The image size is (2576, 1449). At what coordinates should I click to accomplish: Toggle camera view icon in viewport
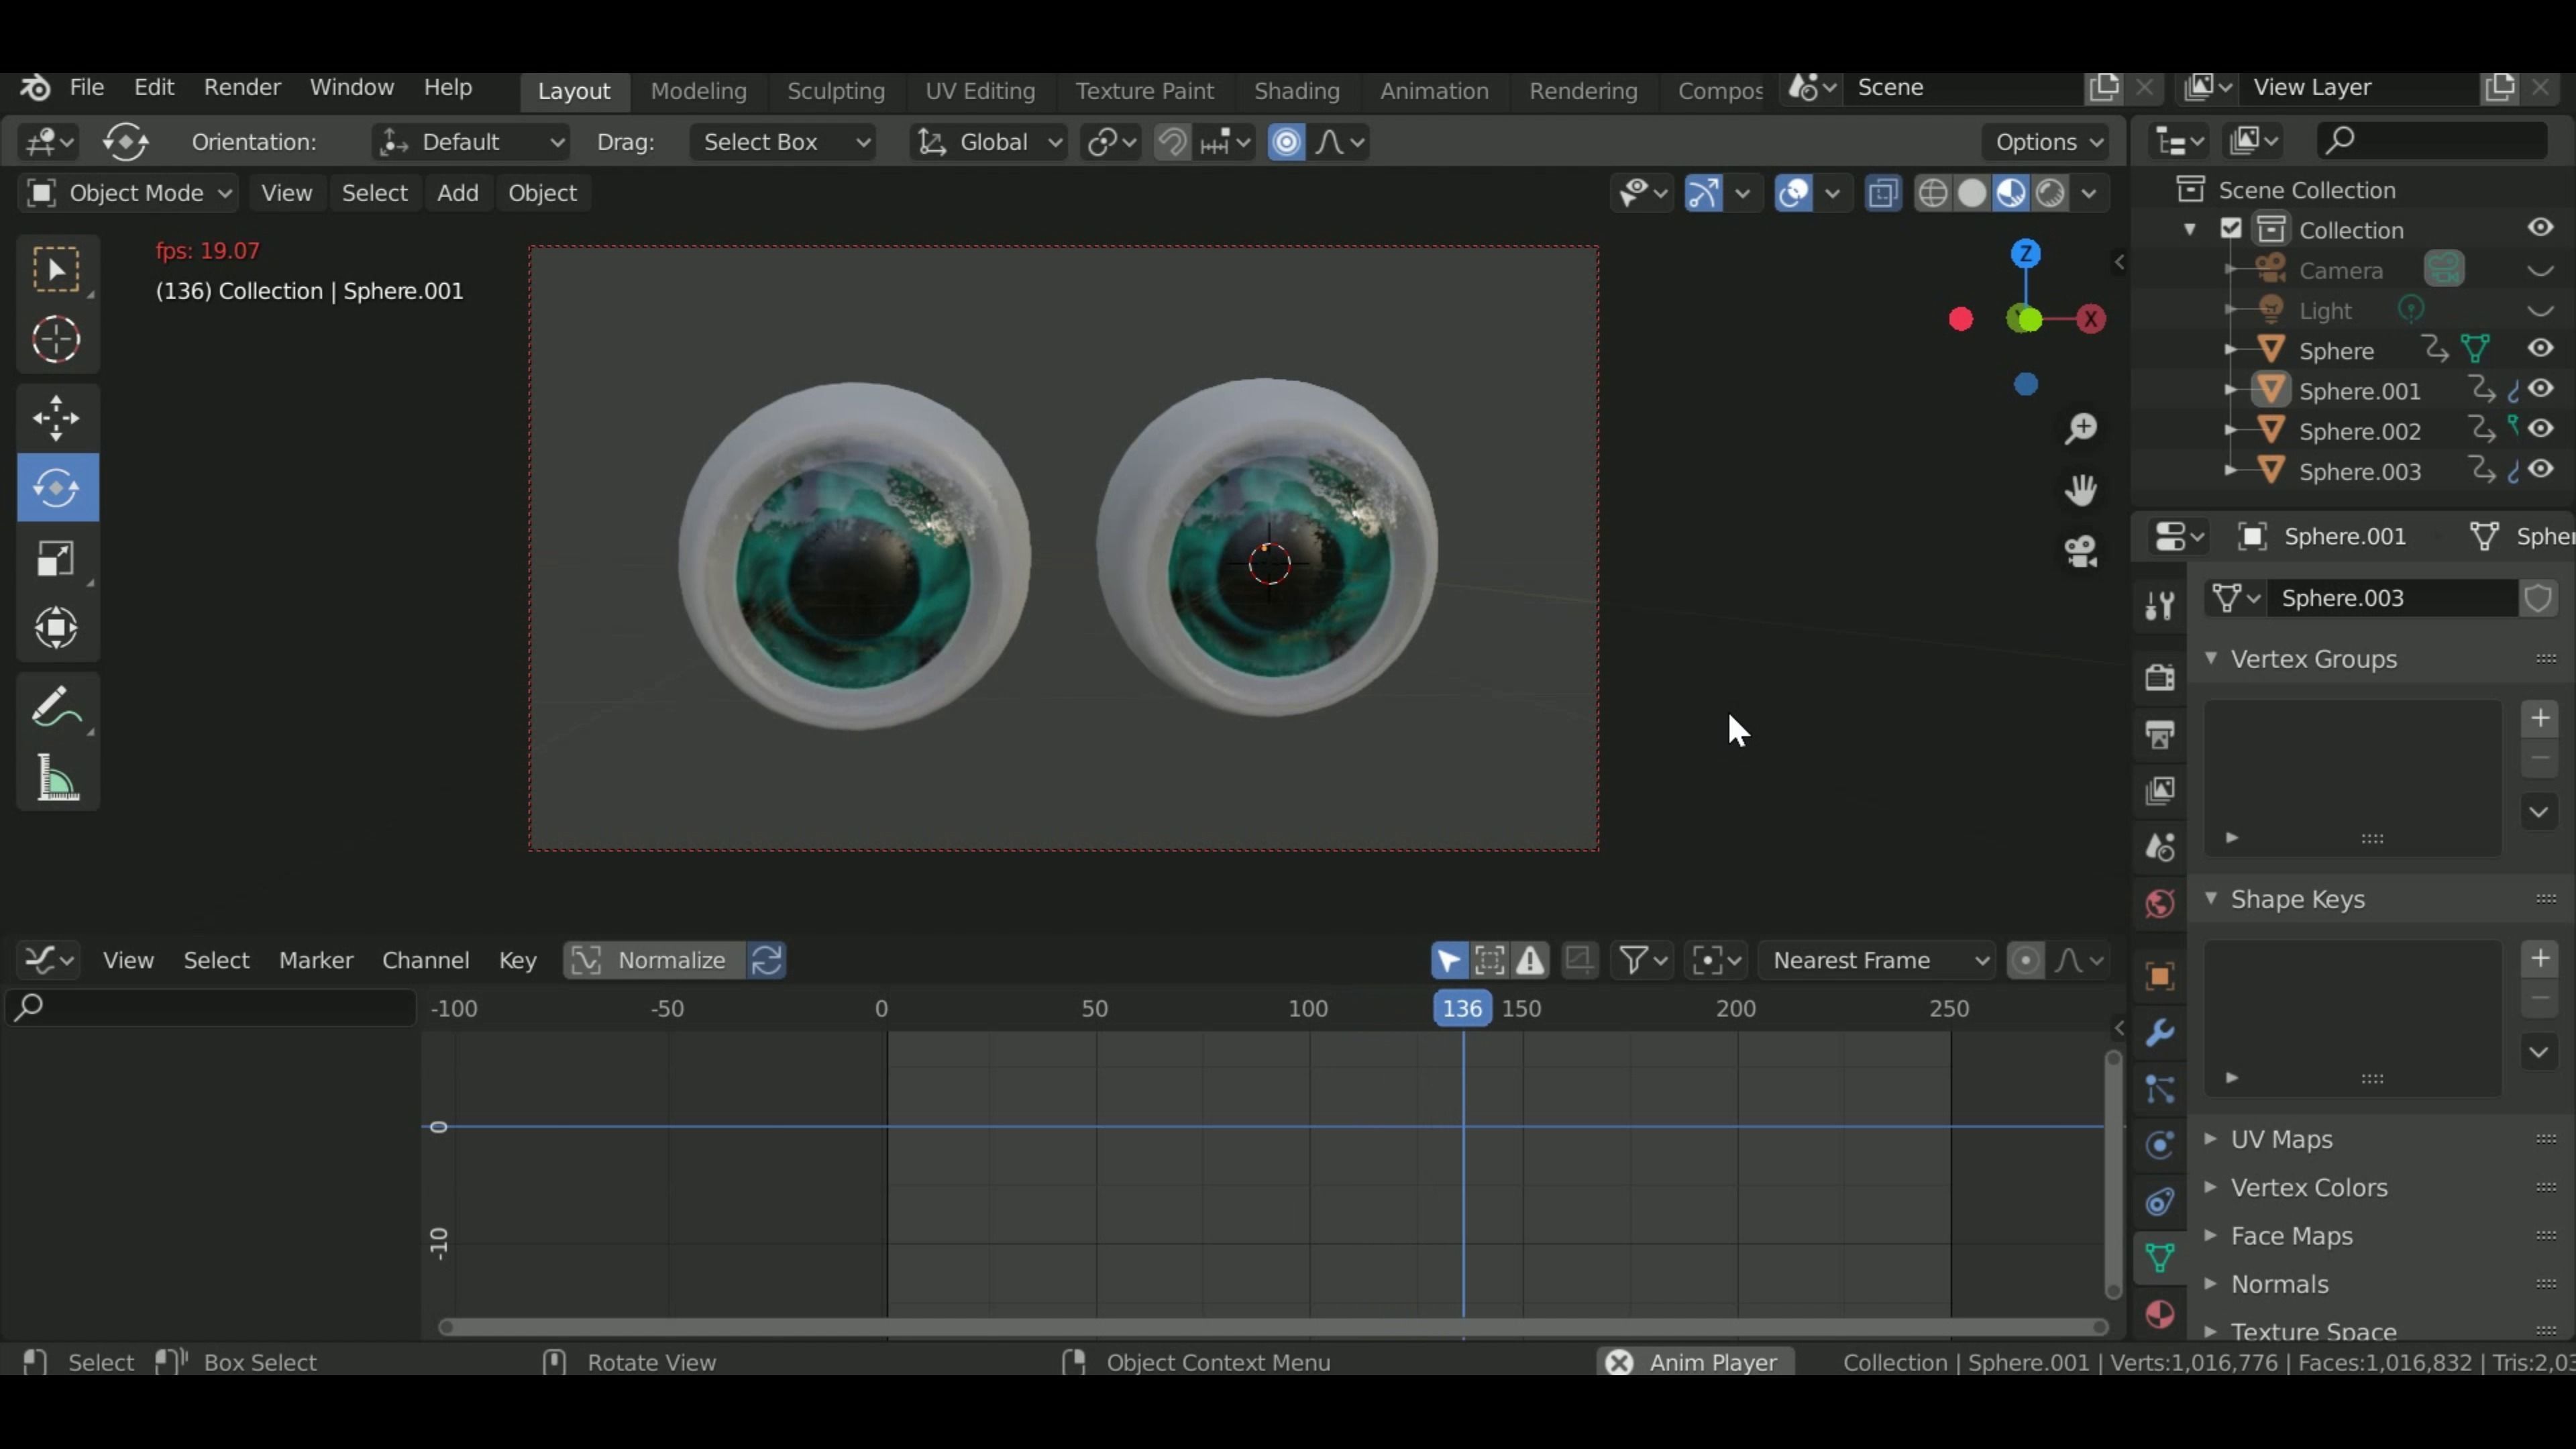(x=2081, y=551)
